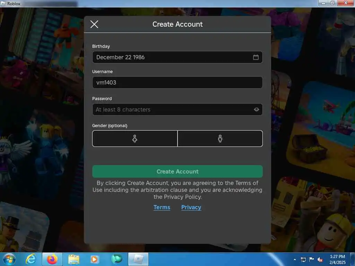Click the muted volume speaker icon
This screenshot has height=266, width=355.
320,259
